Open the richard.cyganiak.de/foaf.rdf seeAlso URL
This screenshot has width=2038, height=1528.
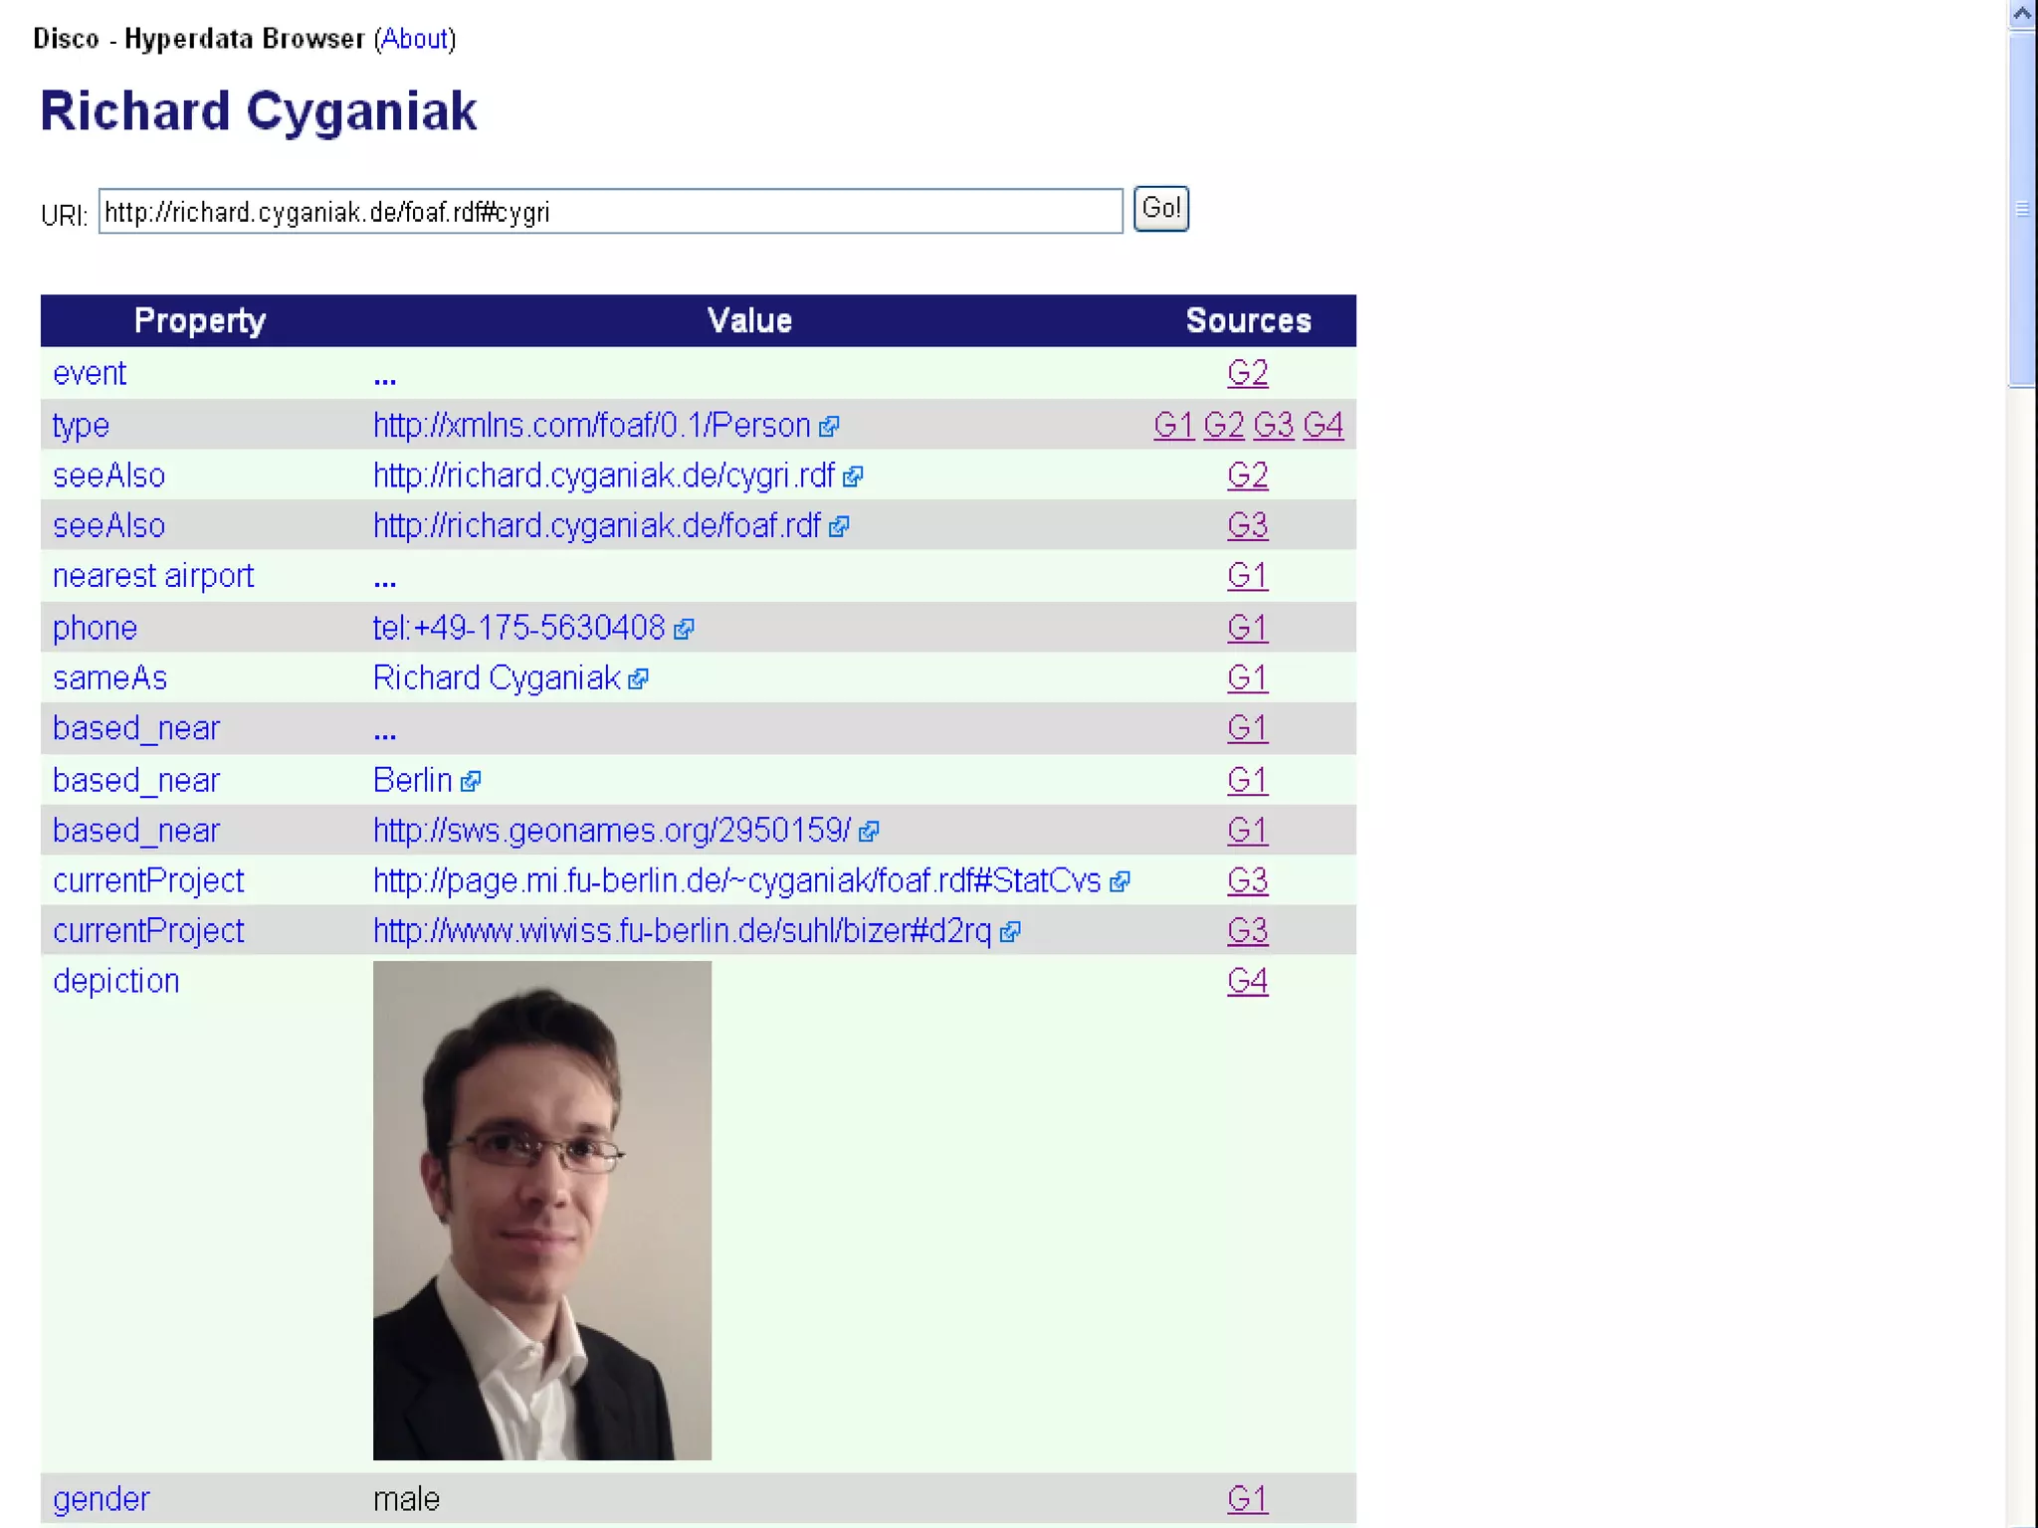point(597,525)
